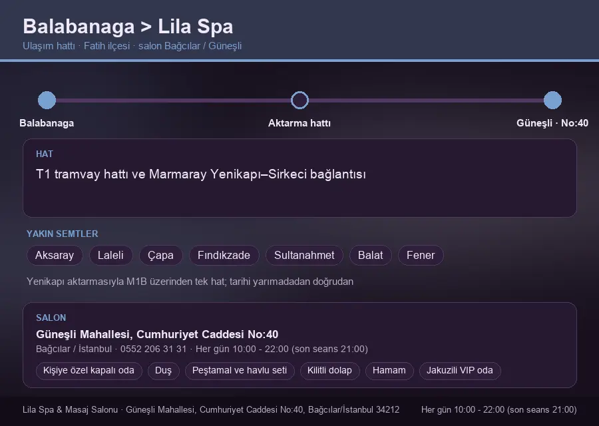This screenshot has height=426, width=599.
Task: Click the Aktarma hattı label
Action: pyautogui.click(x=299, y=123)
